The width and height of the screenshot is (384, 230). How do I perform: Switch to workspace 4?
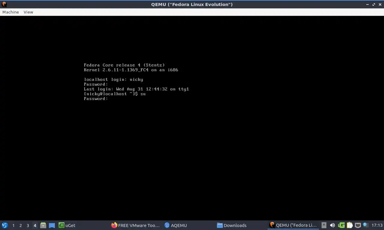[35, 226]
